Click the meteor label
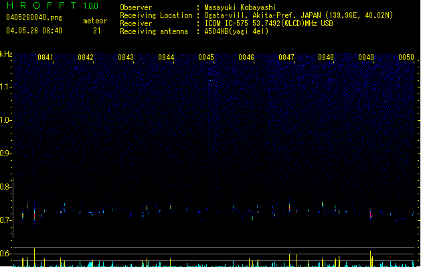 tap(95, 21)
